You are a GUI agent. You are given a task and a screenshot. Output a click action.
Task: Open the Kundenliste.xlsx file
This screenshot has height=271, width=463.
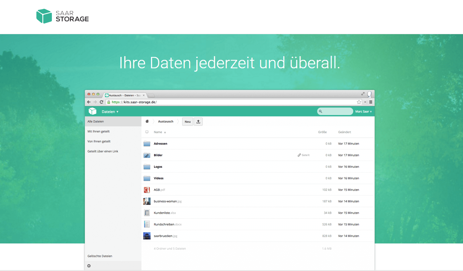coord(165,213)
